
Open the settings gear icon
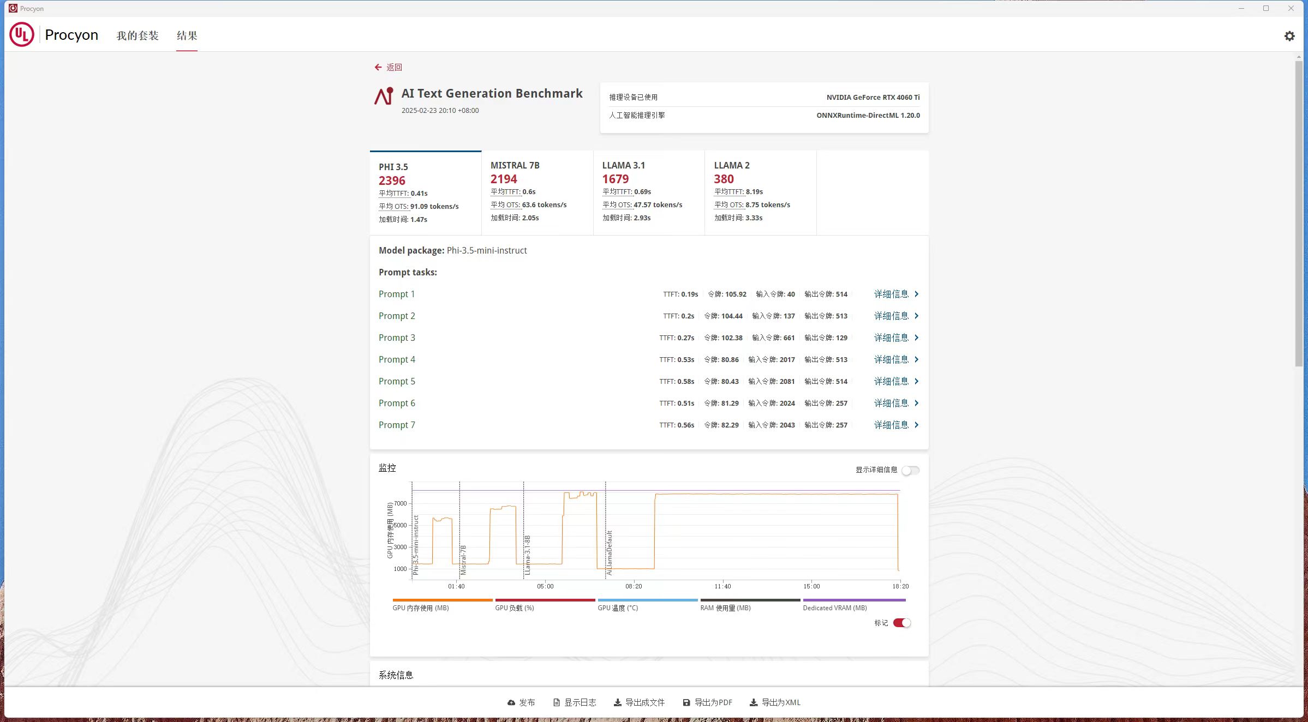pos(1289,36)
